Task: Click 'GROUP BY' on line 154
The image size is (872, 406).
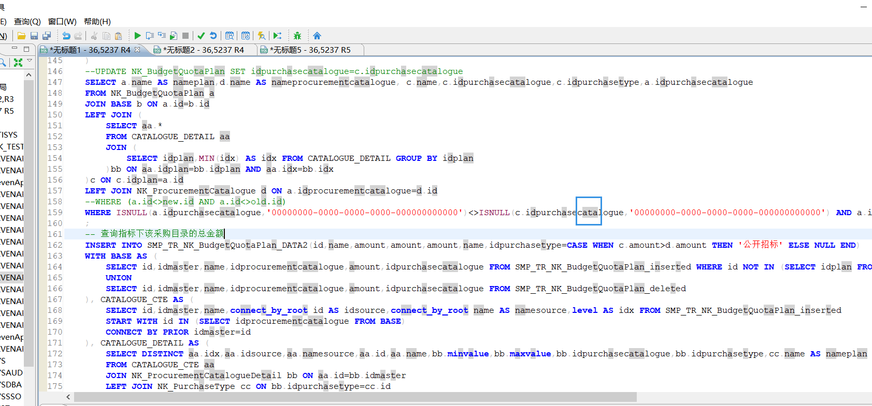Action: pyautogui.click(x=417, y=158)
